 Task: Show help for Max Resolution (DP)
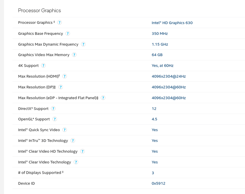(x=61, y=87)
